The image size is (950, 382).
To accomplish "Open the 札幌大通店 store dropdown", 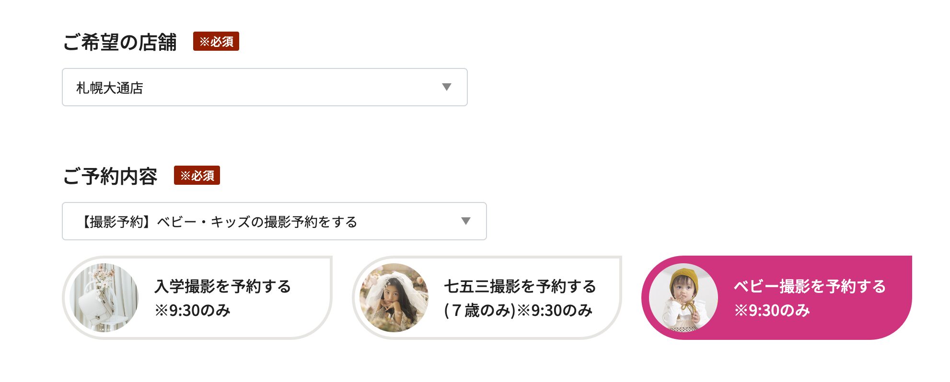I will 264,87.
